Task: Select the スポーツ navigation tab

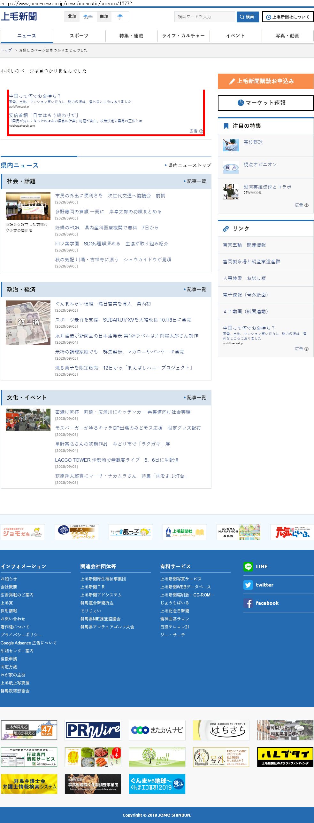Action: click(x=79, y=36)
